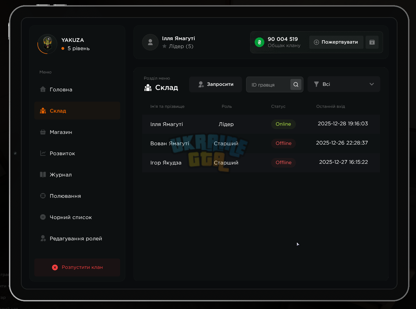Image resolution: width=416 pixels, height=309 pixels.
Task: Click the archive box icon button
Action: point(372,42)
